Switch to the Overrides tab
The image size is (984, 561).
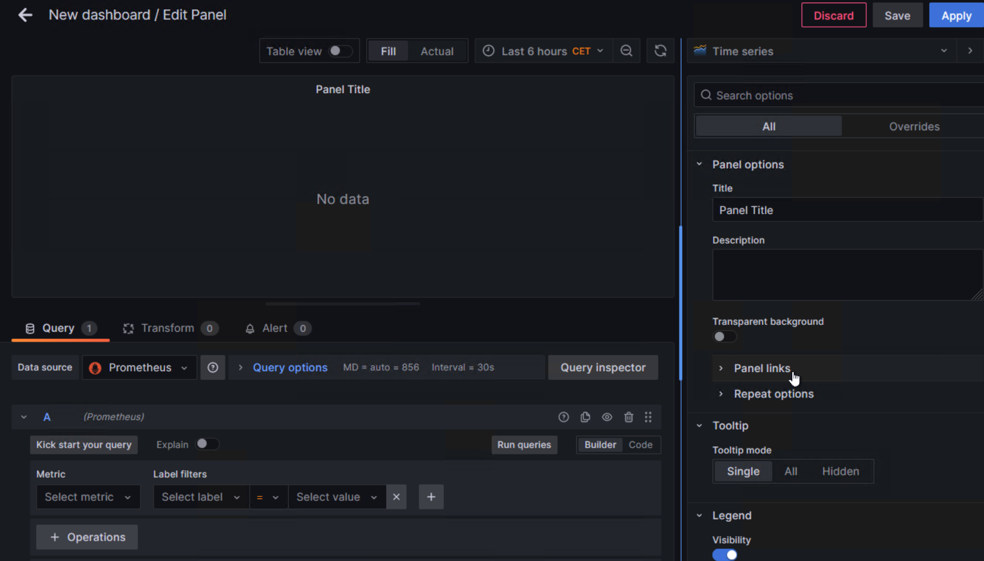[914, 127]
